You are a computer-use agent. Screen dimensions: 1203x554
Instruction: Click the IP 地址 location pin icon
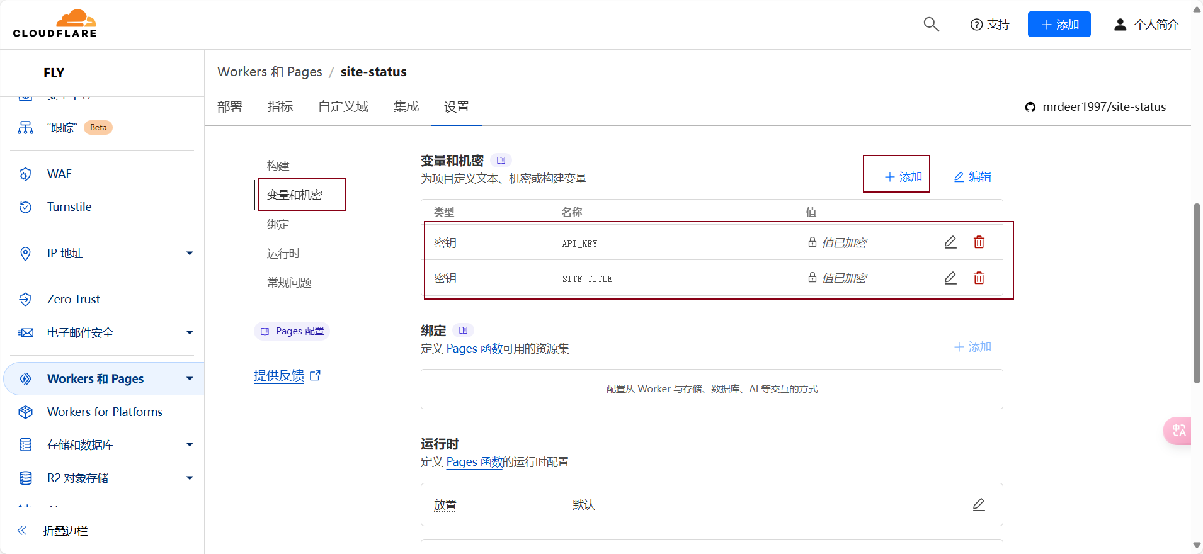pyautogui.click(x=25, y=253)
